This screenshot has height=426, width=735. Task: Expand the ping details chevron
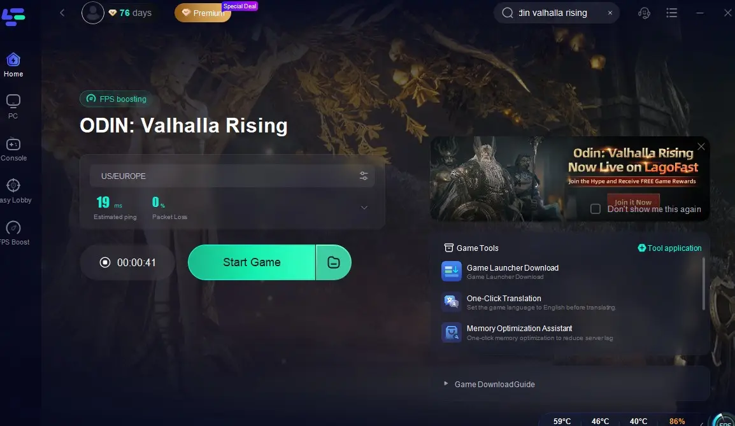364,208
